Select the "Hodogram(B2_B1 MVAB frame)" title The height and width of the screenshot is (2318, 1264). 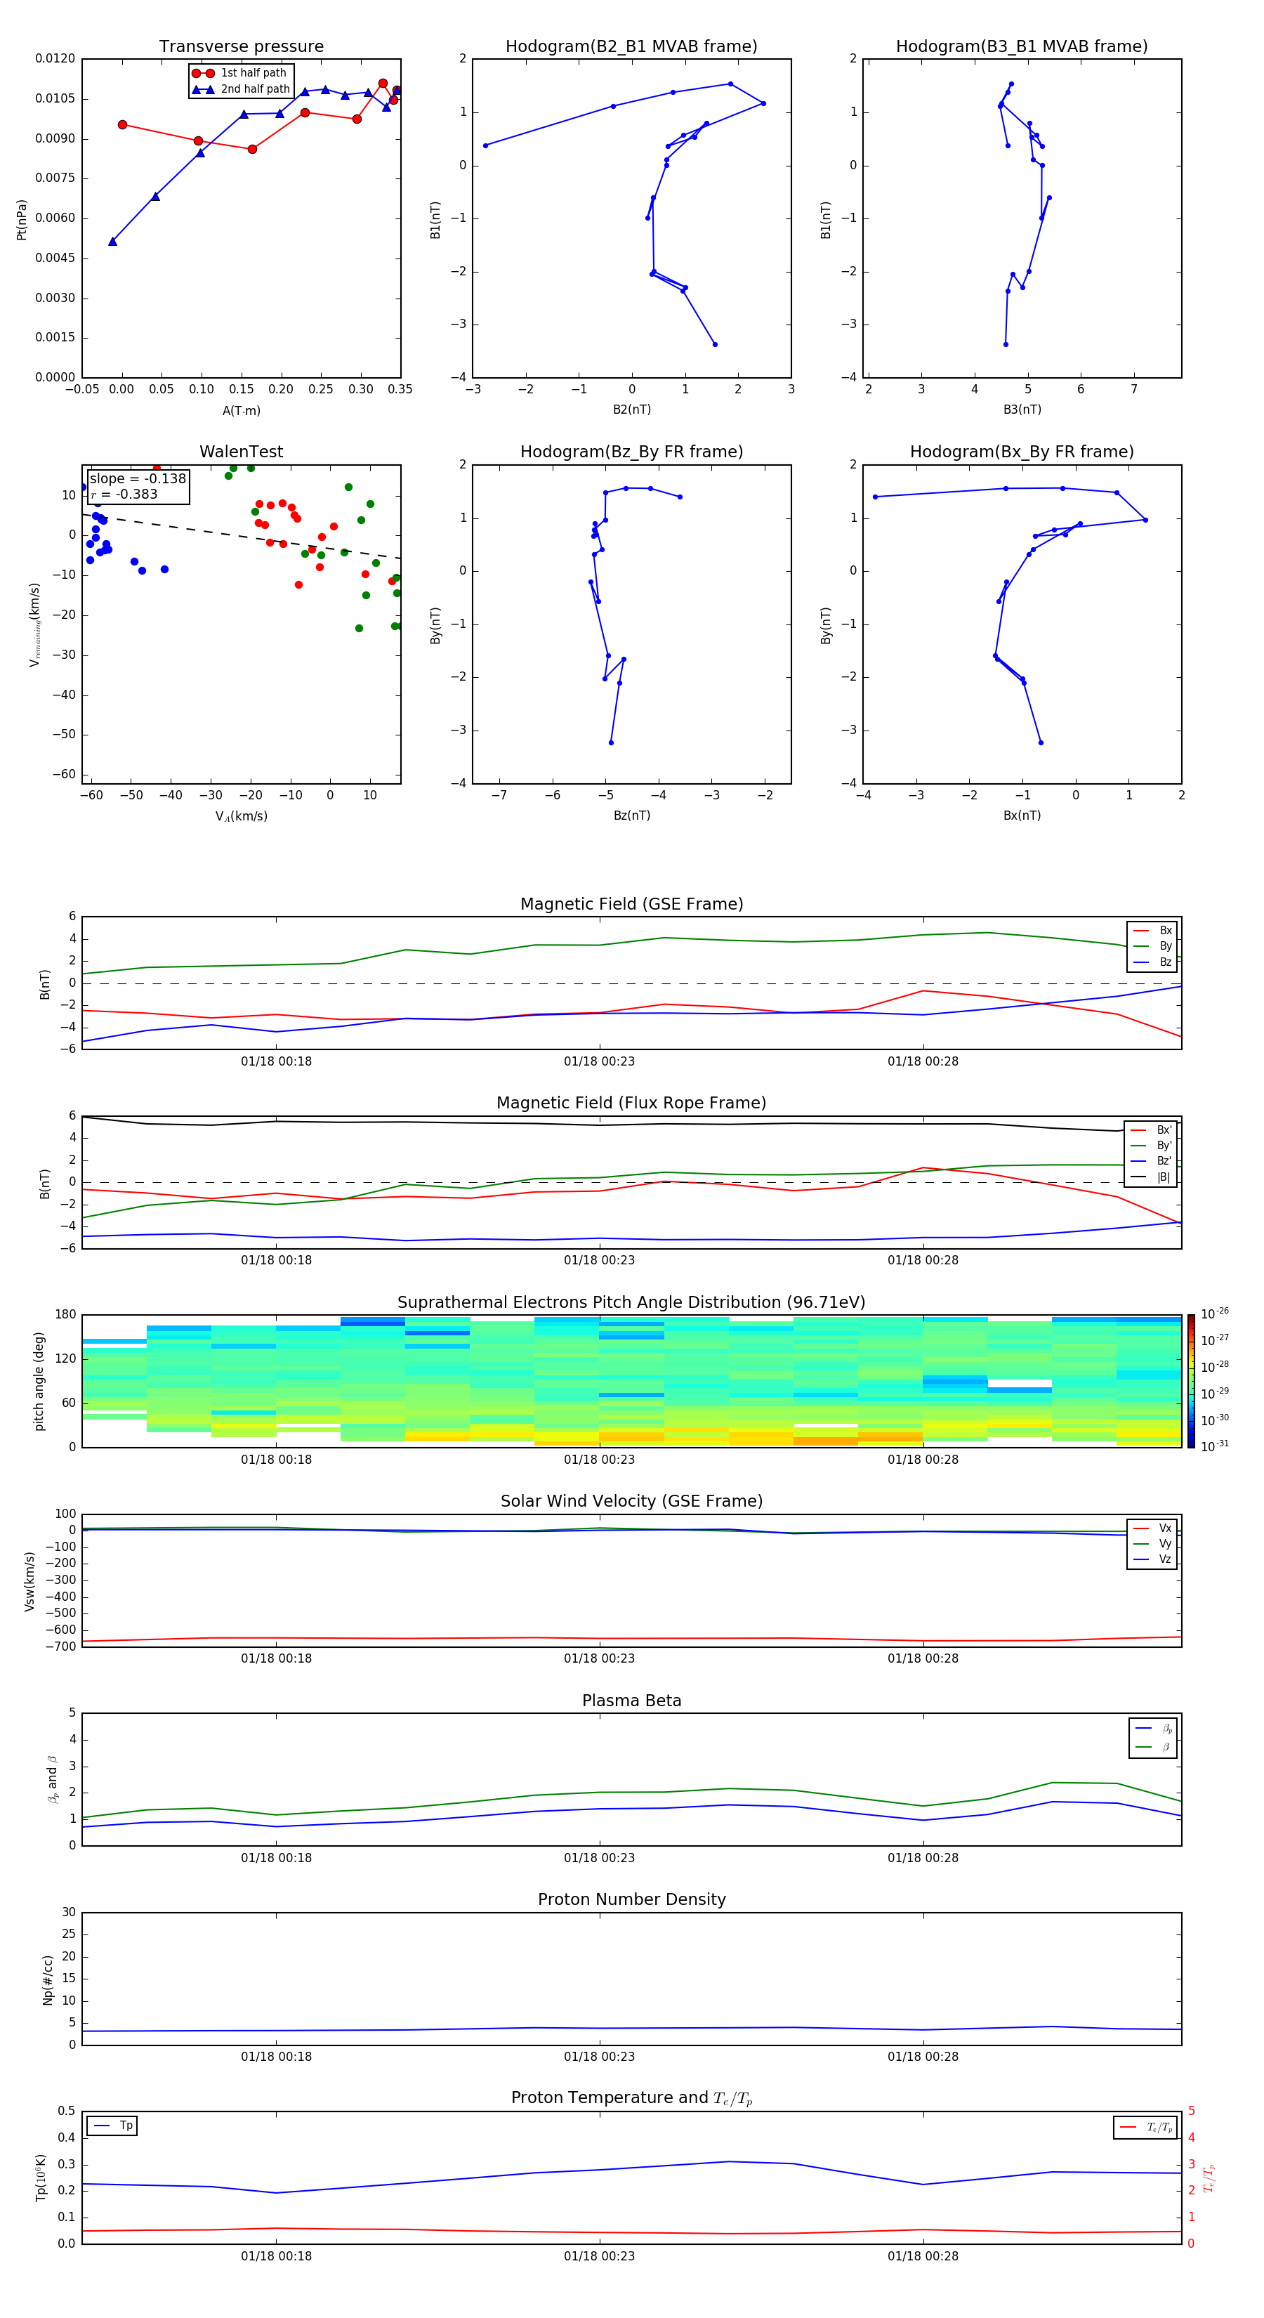pyautogui.click(x=631, y=47)
